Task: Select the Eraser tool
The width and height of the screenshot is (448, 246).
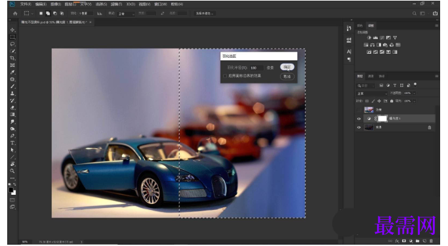Action: 12,108
